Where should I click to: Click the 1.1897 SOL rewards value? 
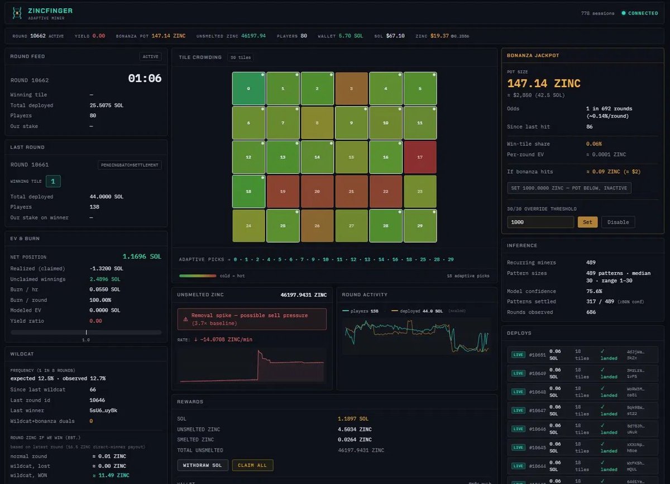click(352, 419)
